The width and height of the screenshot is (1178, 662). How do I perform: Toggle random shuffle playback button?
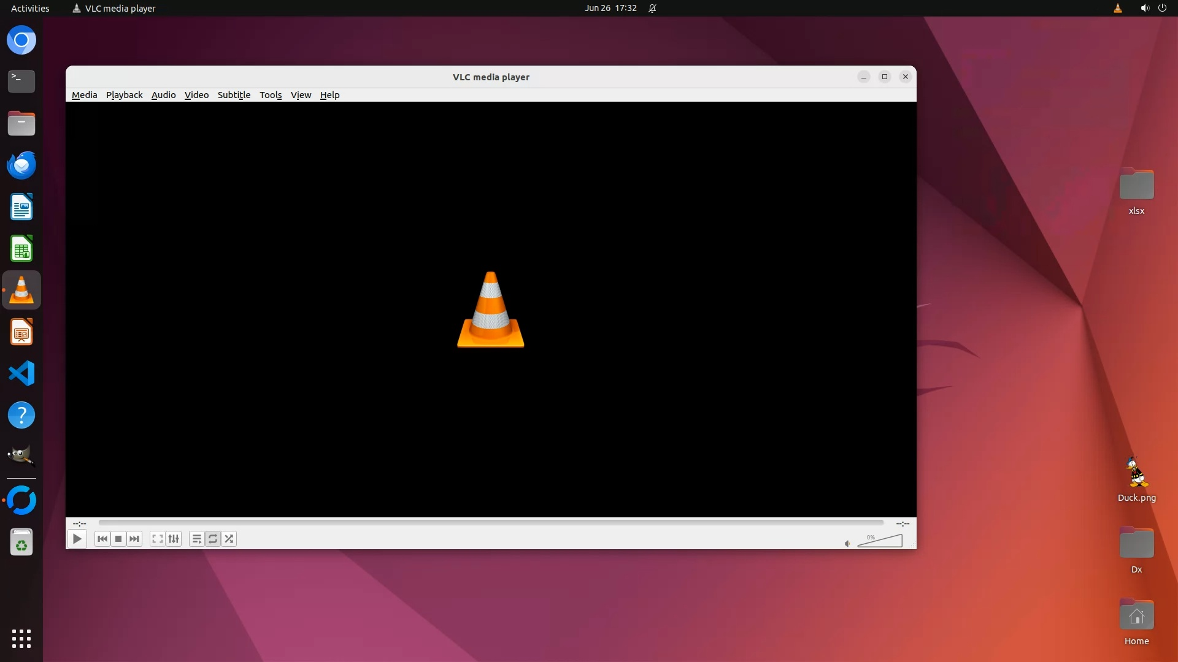click(x=229, y=539)
